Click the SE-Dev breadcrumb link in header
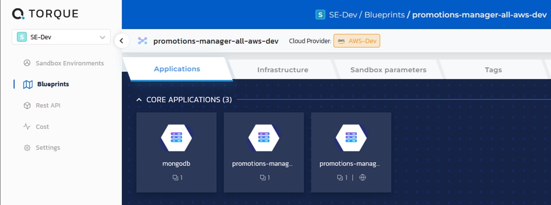The width and height of the screenshot is (551, 205). 343,15
